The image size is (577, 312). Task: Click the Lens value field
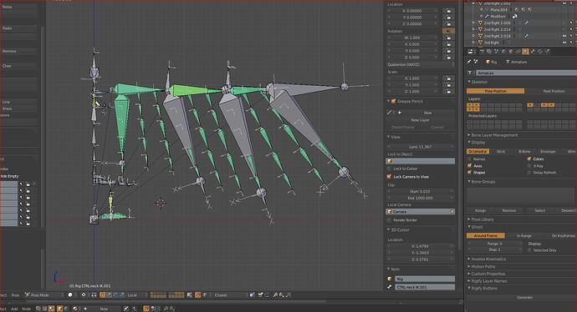click(x=421, y=147)
